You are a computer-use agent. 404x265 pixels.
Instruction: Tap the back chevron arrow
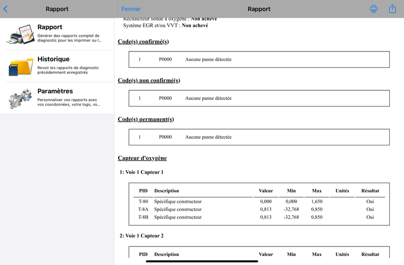(6, 9)
